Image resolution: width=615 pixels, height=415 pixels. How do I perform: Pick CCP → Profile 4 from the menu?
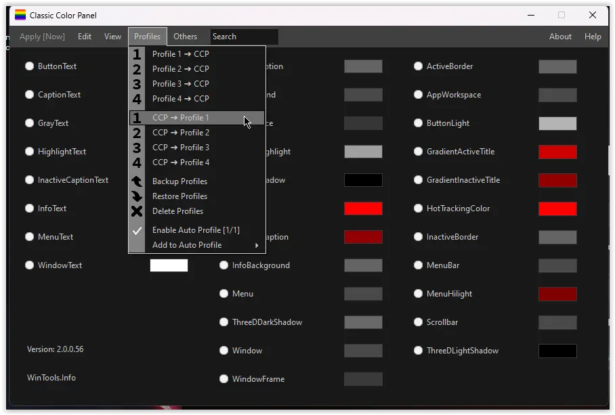[x=197, y=162]
